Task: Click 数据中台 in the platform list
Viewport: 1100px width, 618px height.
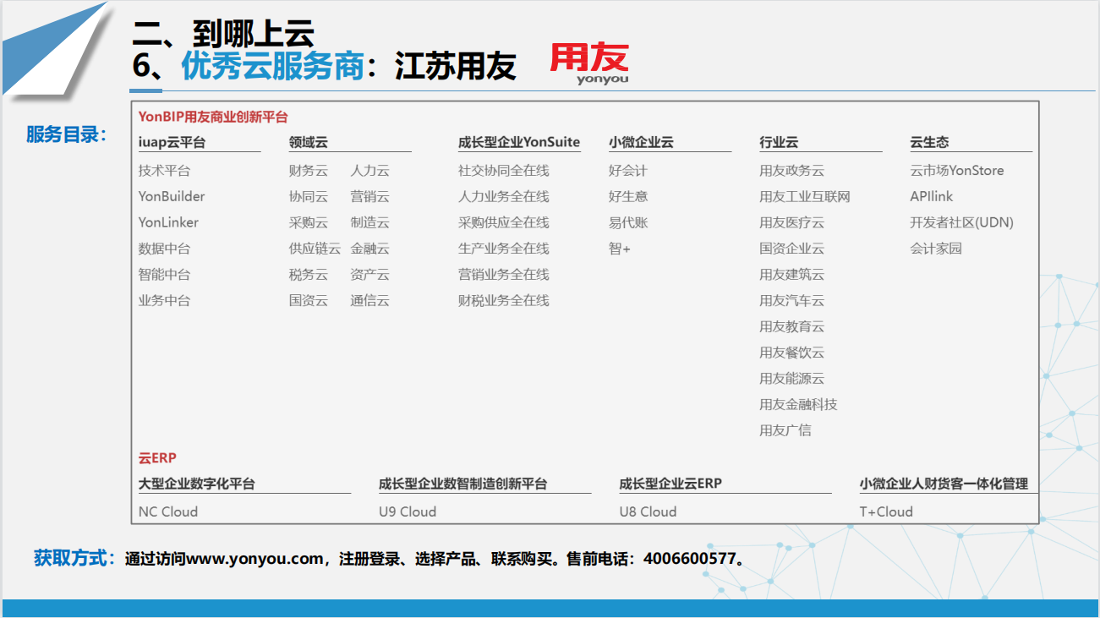Action: click(x=164, y=249)
